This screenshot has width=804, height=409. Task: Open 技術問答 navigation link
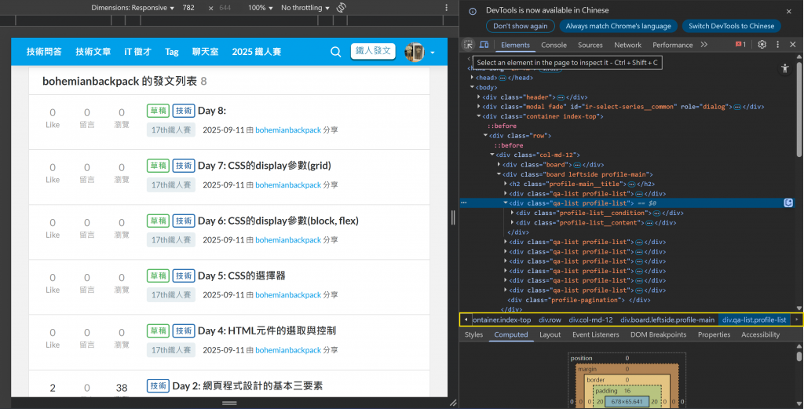[44, 52]
